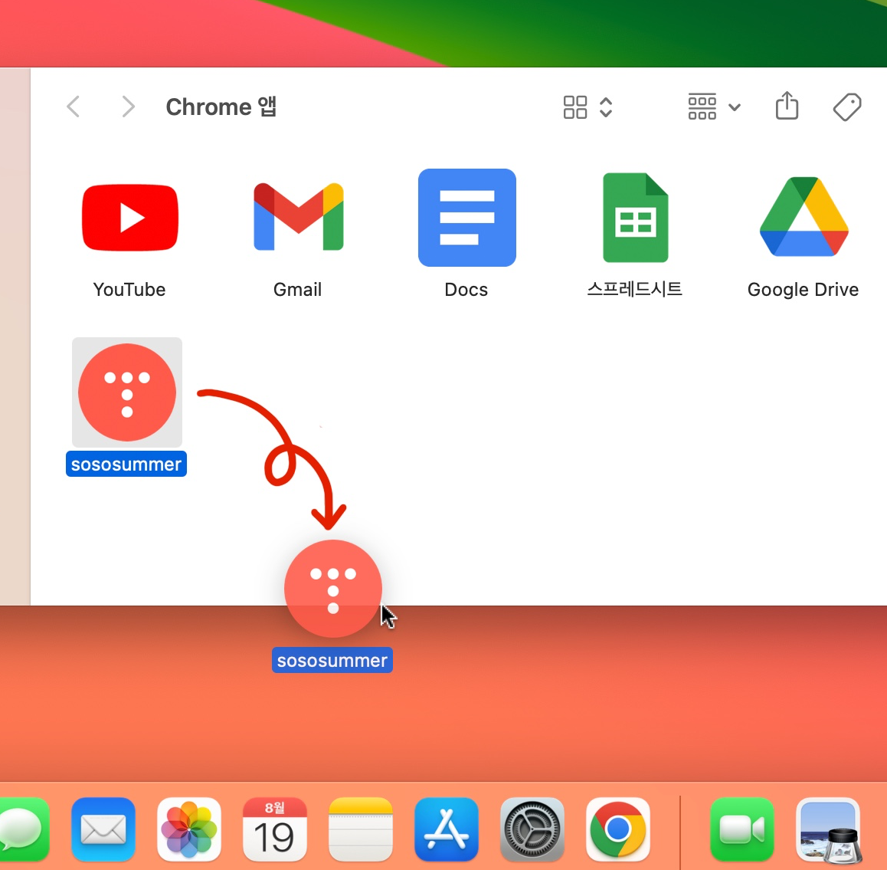The width and height of the screenshot is (887, 870).
Task: Open Mail from the Dock
Action: coord(103,829)
